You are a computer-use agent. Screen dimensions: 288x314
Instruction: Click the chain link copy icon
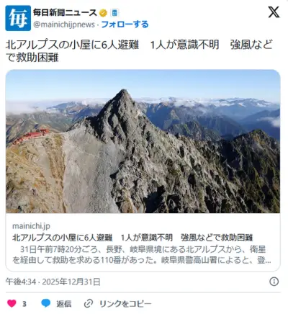click(89, 303)
